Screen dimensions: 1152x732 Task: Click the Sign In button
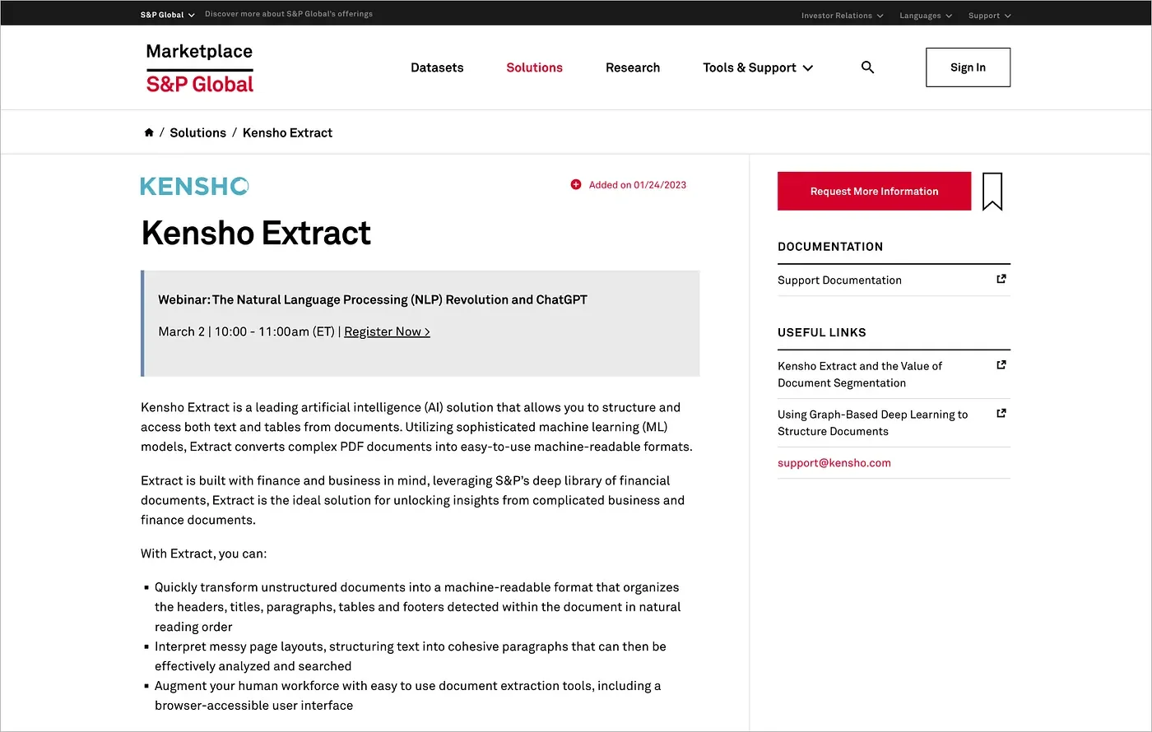tap(968, 67)
